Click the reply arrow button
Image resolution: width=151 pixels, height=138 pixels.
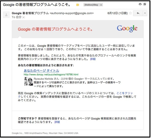(138, 13)
